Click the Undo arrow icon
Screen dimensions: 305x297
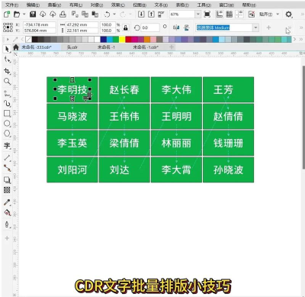108,15
